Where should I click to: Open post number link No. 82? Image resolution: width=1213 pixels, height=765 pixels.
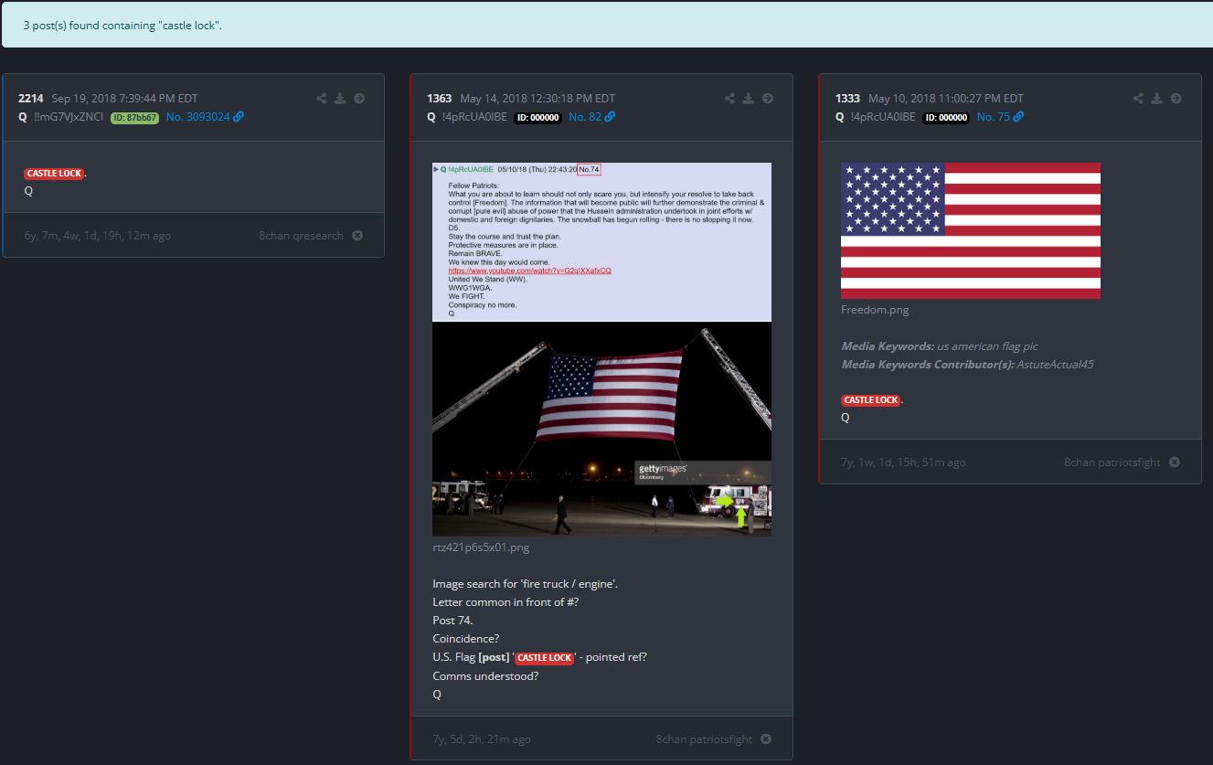pyautogui.click(x=585, y=117)
